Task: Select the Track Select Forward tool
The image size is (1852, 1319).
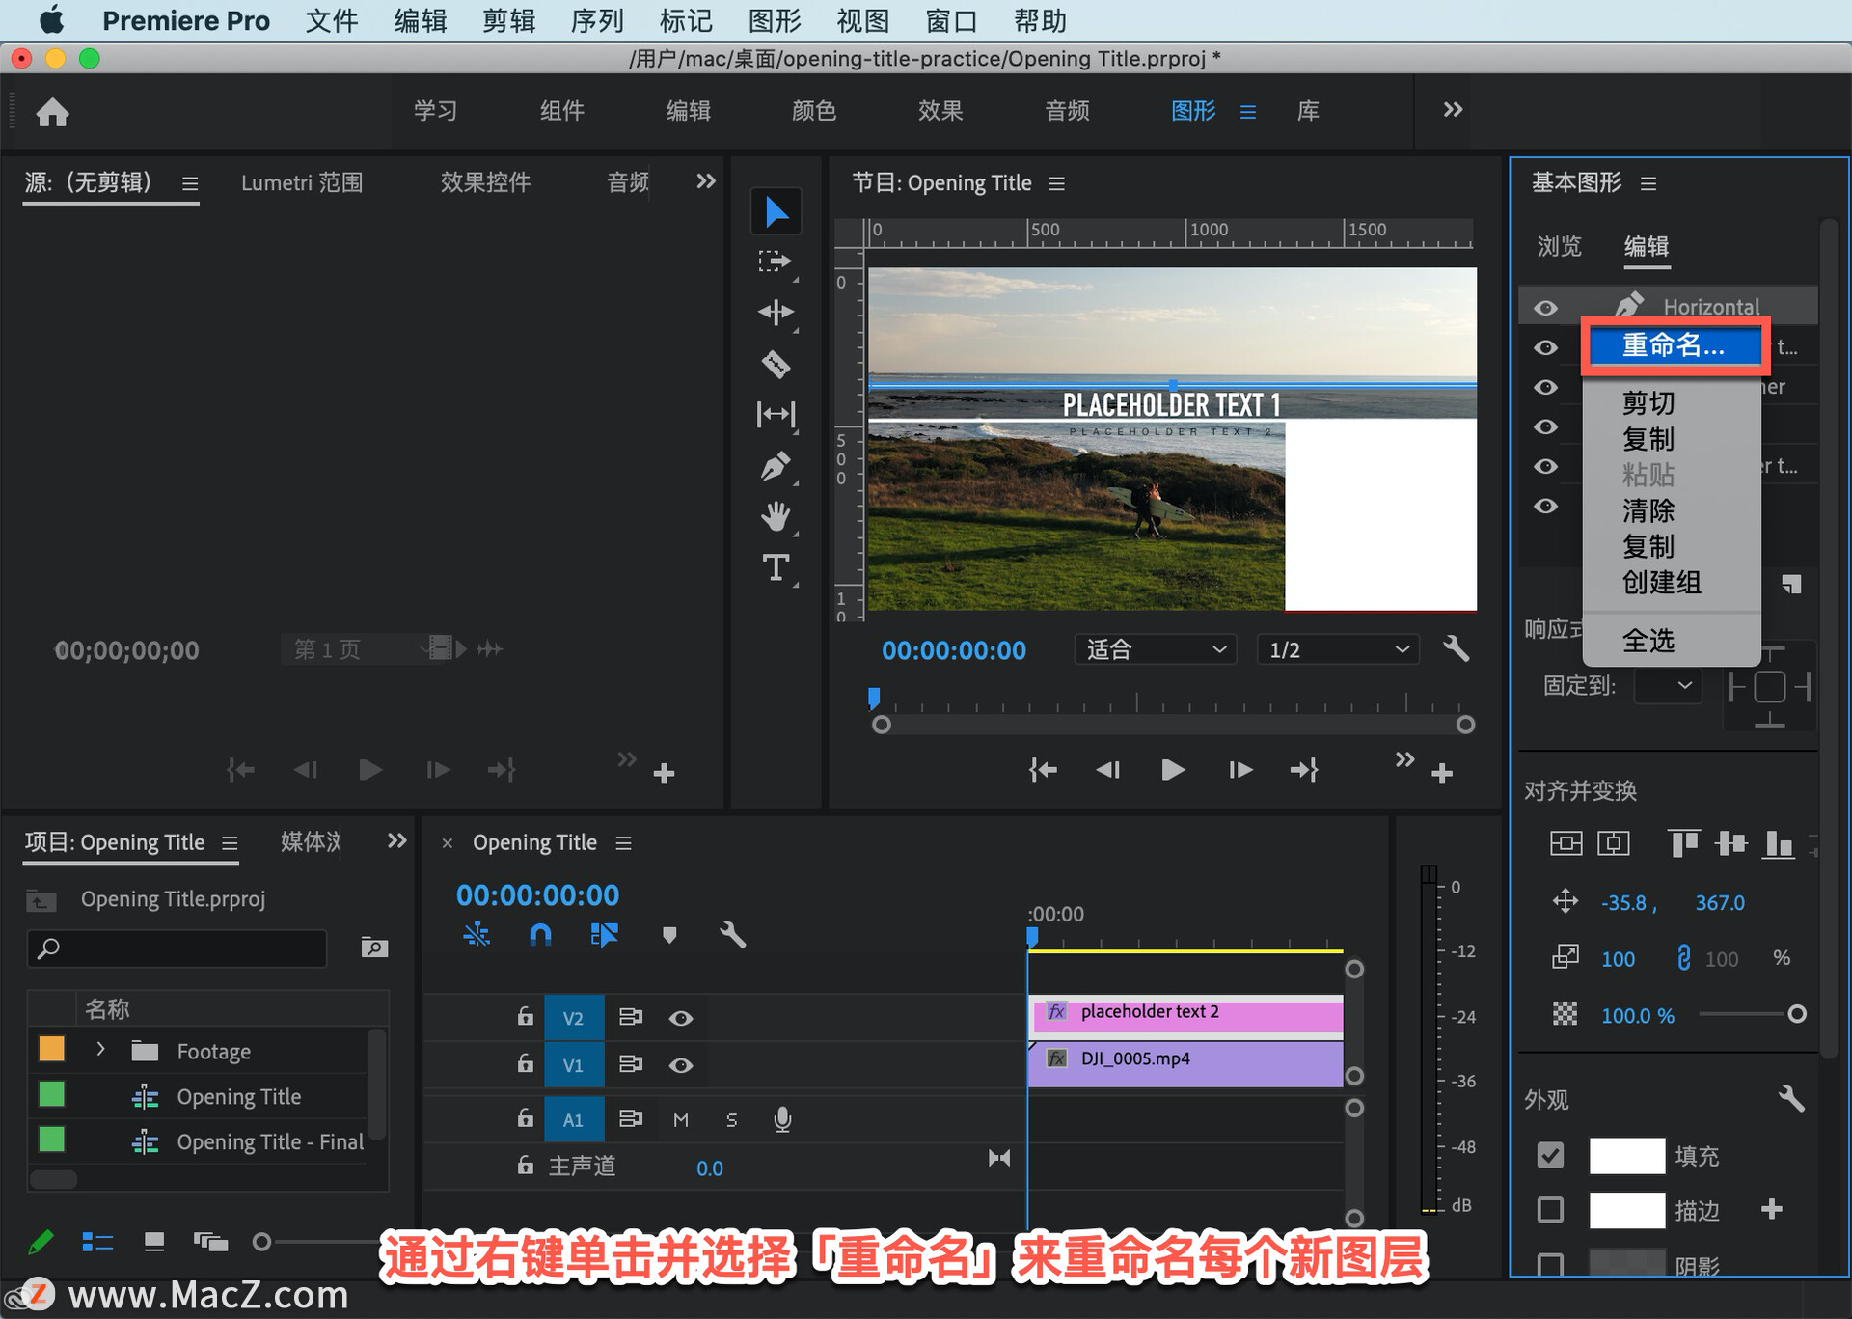Action: [x=775, y=261]
